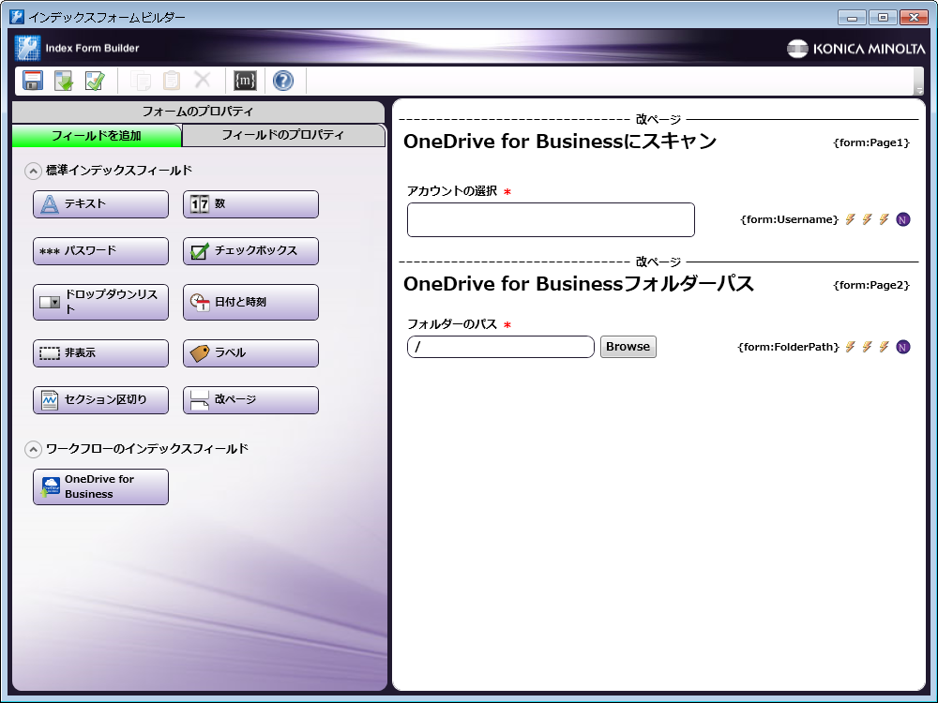Click the {form:Username} tag
Viewport: 938px width, 703px height.
point(790,219)
